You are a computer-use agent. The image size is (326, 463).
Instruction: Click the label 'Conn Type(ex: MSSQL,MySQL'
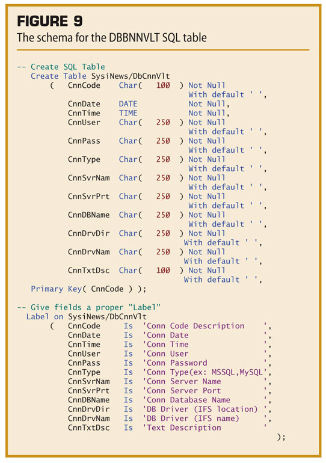[x=205, y=372]
